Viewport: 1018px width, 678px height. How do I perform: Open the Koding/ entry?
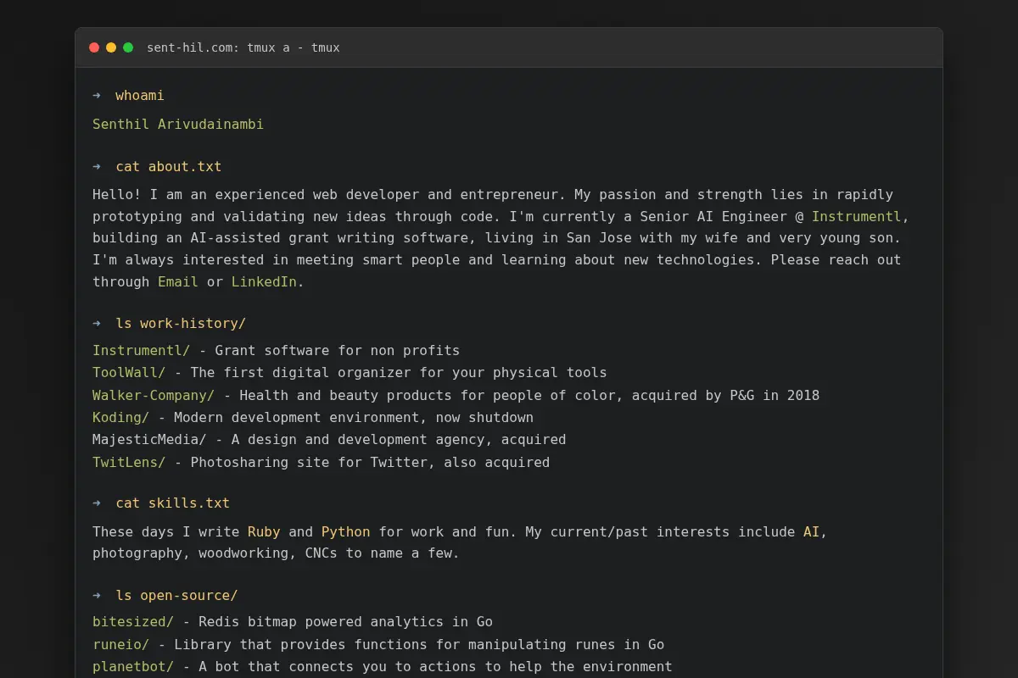[x=120, y=417]
